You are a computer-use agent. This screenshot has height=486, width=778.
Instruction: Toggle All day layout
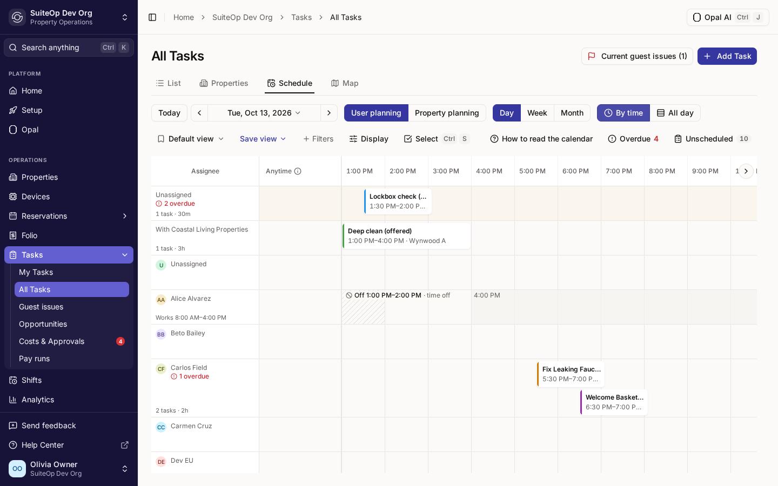pos(675,113)
